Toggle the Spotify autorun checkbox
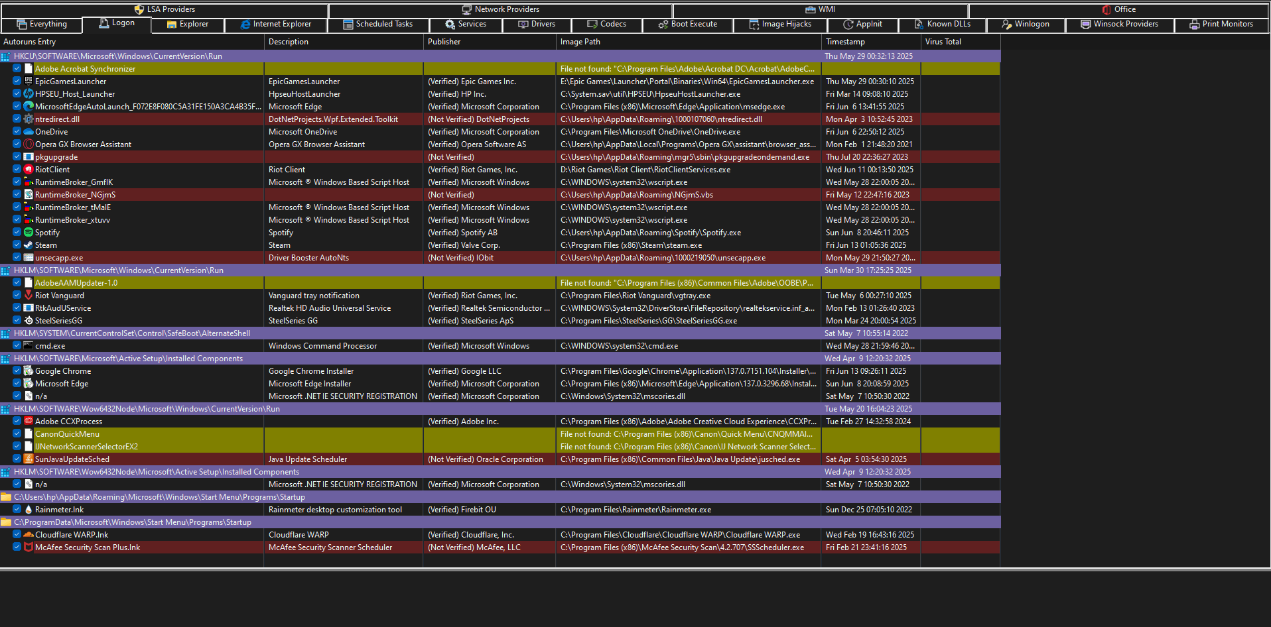The height and width of the screenshot is (627, 1271). [x=17, y=232]
